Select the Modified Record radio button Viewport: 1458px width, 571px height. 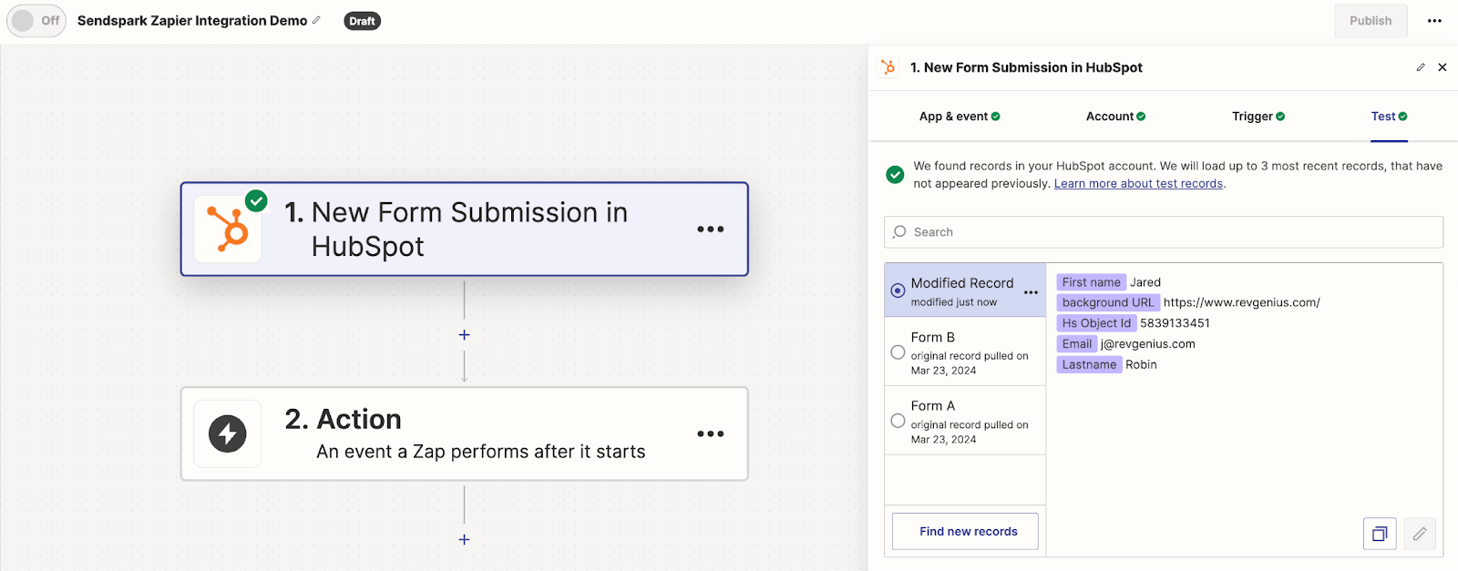[x=898, y=291]
